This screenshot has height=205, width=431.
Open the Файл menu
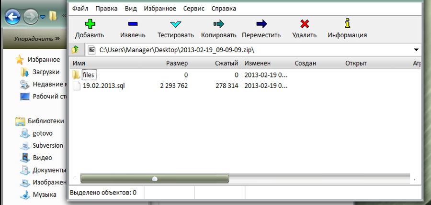coord(80,9)
